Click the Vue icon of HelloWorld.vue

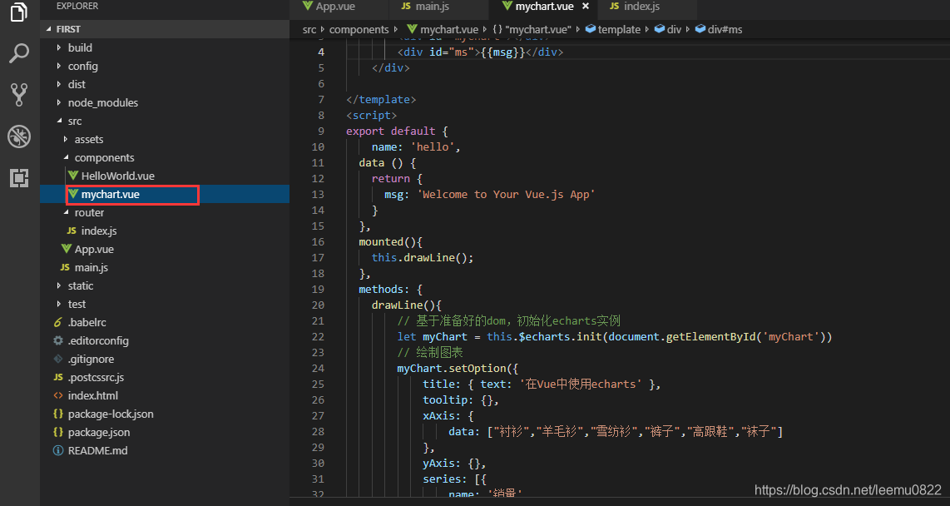[x=73, y=176]
